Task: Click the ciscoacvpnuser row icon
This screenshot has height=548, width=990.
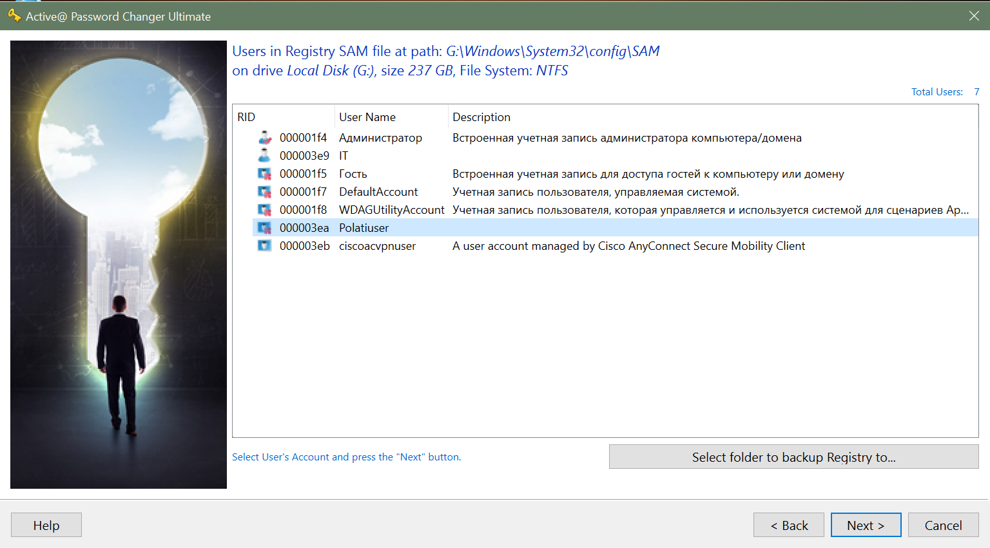Action: click(264, 246)
